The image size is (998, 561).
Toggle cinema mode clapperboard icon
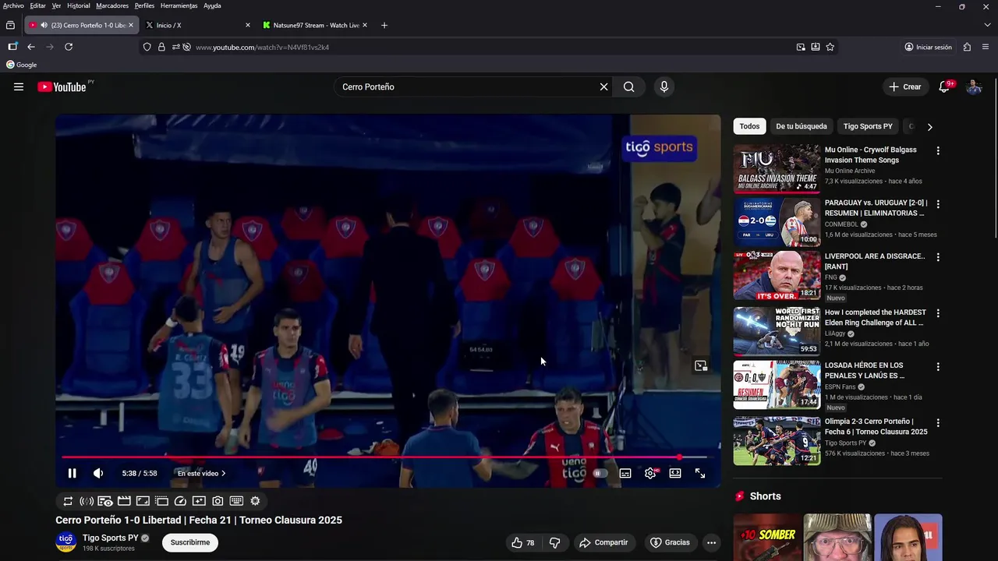click(x=124, y=501)
